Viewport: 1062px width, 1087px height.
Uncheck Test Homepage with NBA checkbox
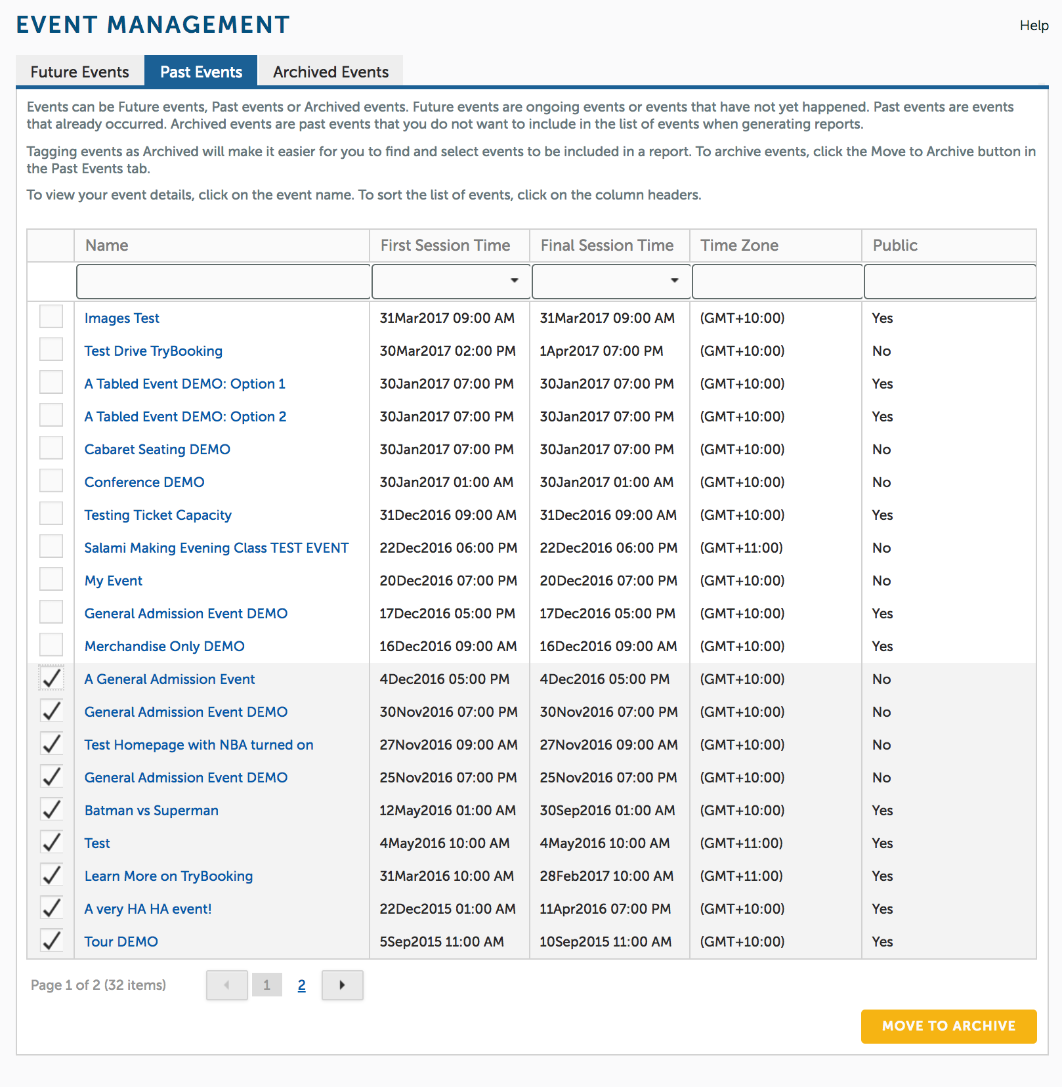[51, 743]
